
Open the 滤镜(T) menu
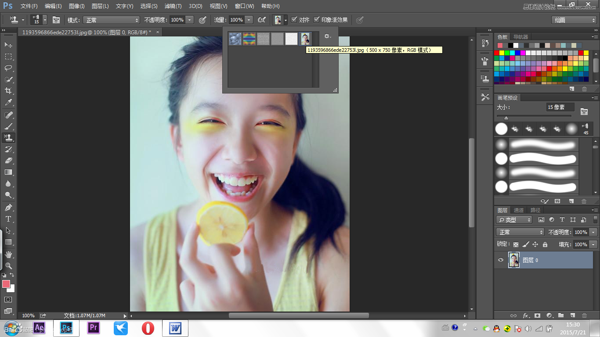pos(173,6)
